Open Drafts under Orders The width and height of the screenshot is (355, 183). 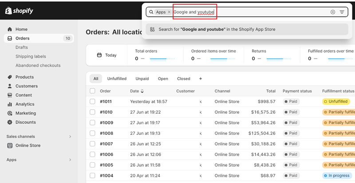point(22,47)
